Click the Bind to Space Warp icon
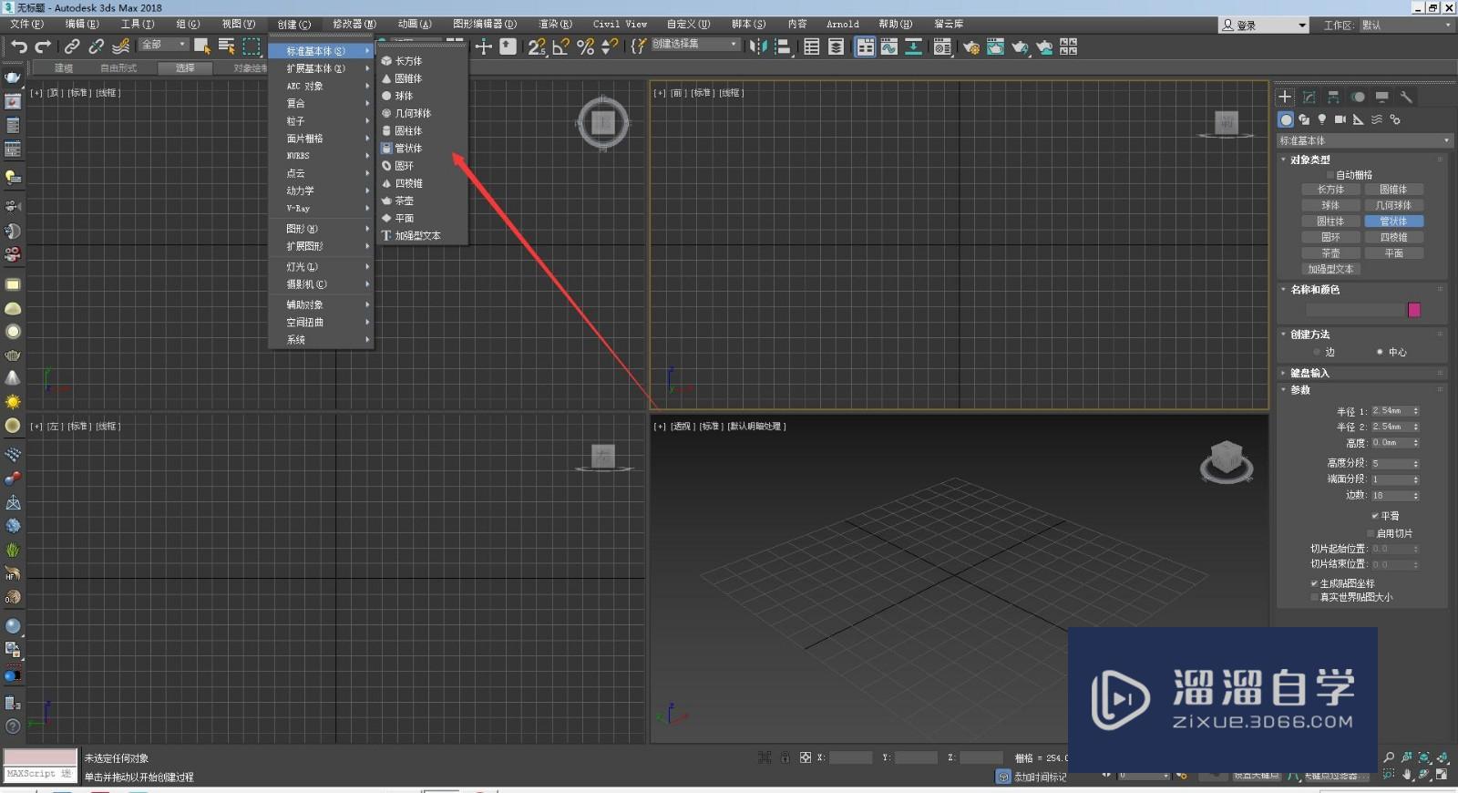This screenshot has height=793, width=1458. [120, 46]
